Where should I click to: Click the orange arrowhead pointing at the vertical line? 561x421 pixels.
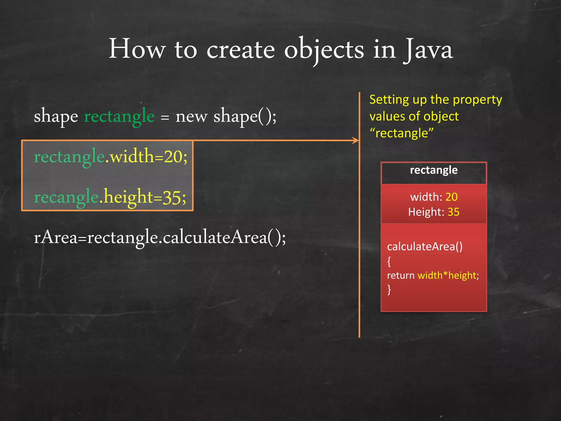click(356, 141)
